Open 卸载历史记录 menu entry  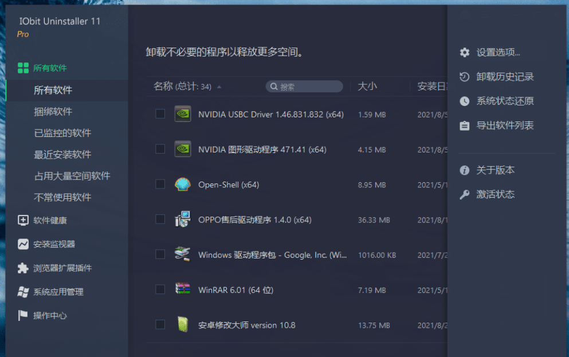(x=505, y=77)
